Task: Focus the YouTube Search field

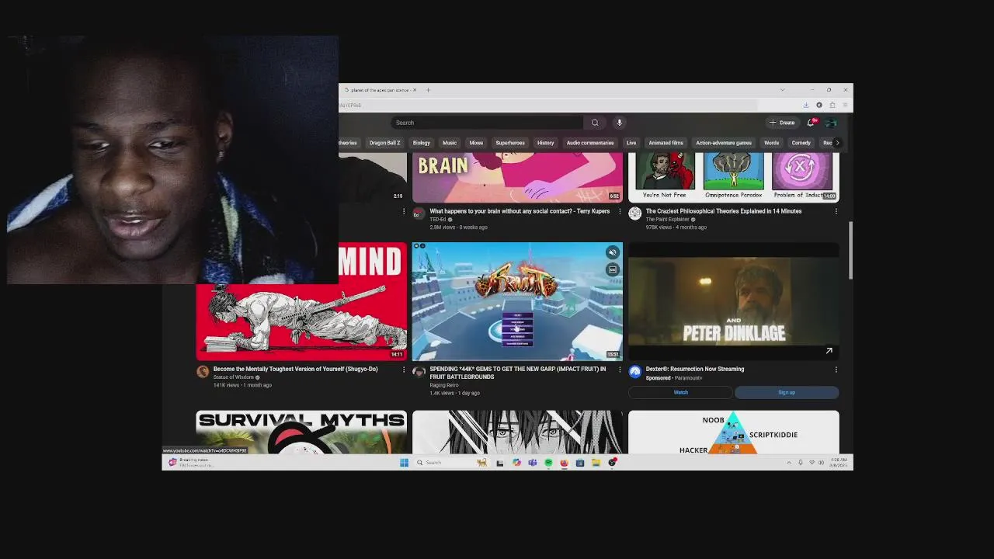Action: 487,123
